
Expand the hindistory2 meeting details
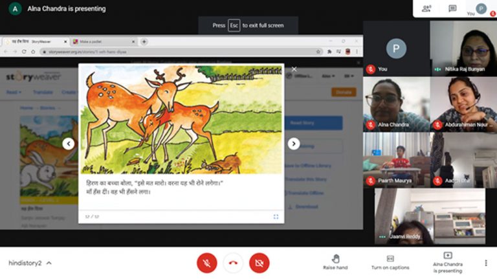[30, 263]
